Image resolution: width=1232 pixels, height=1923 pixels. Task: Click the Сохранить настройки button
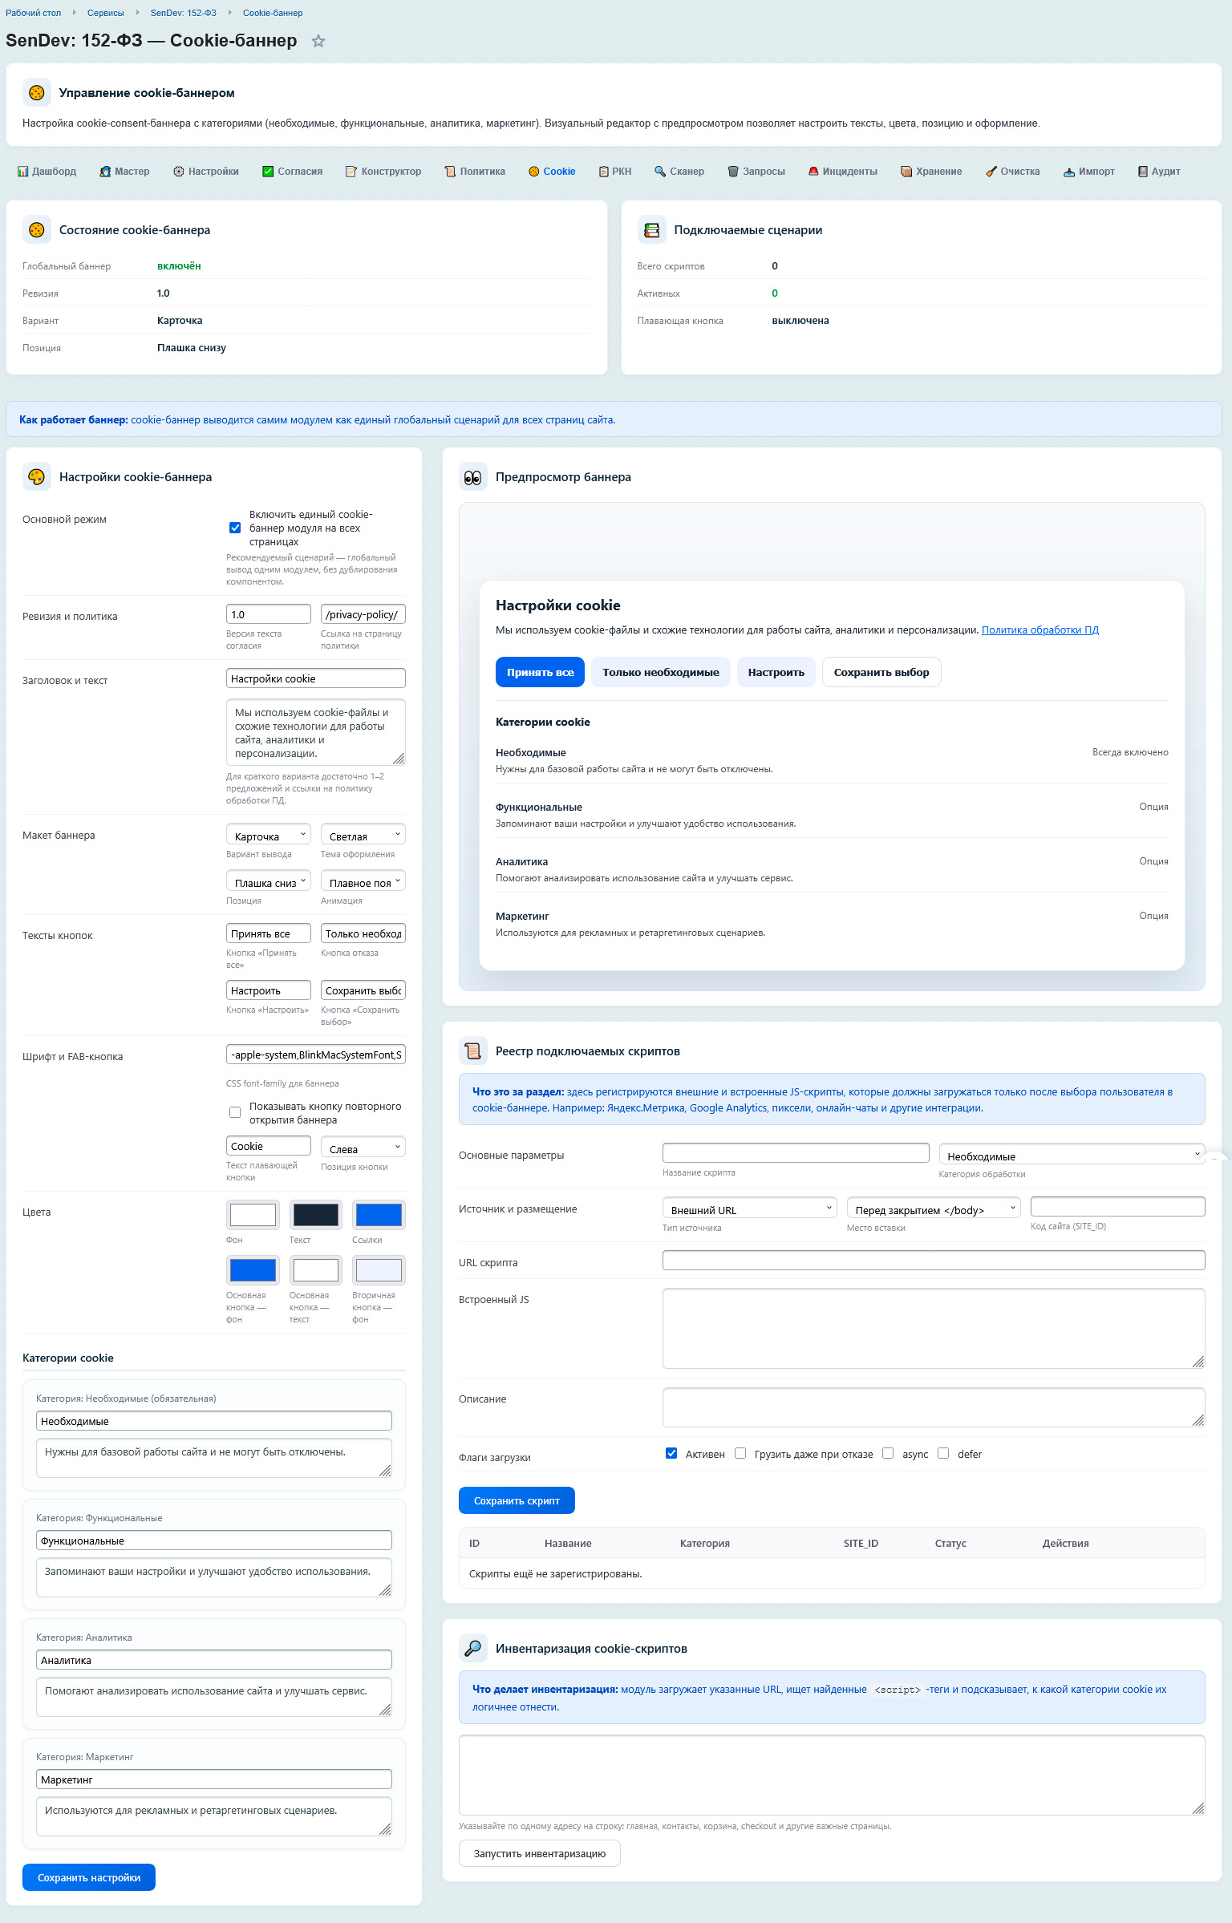point(89,1877)
